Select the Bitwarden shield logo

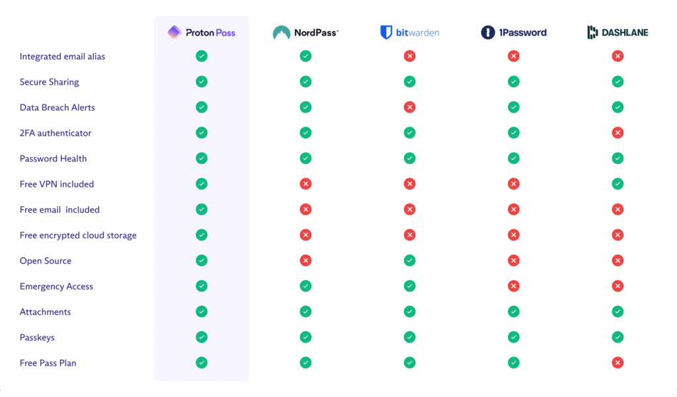pyautogui.click(x=386, y=32)
